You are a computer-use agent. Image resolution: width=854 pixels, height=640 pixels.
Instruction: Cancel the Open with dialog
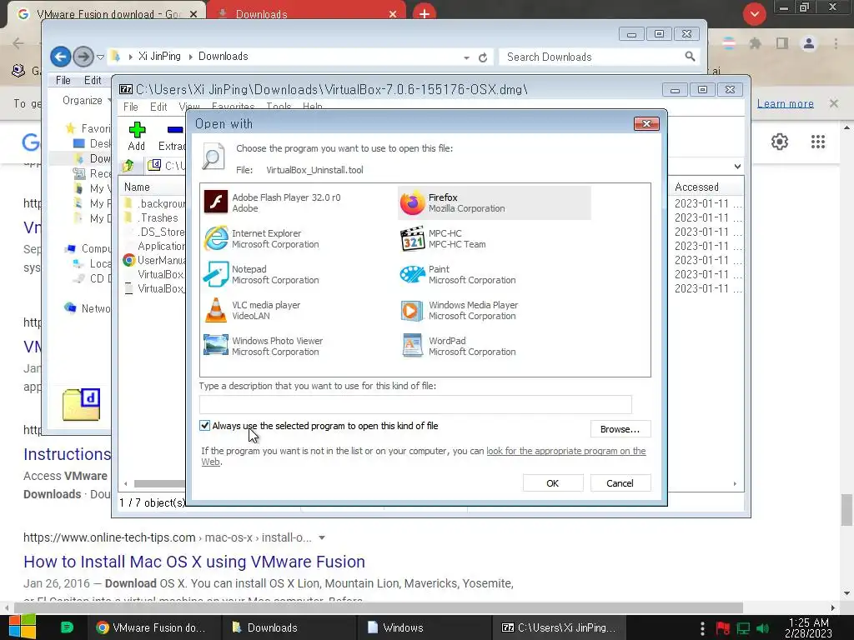tap(620, 482)
